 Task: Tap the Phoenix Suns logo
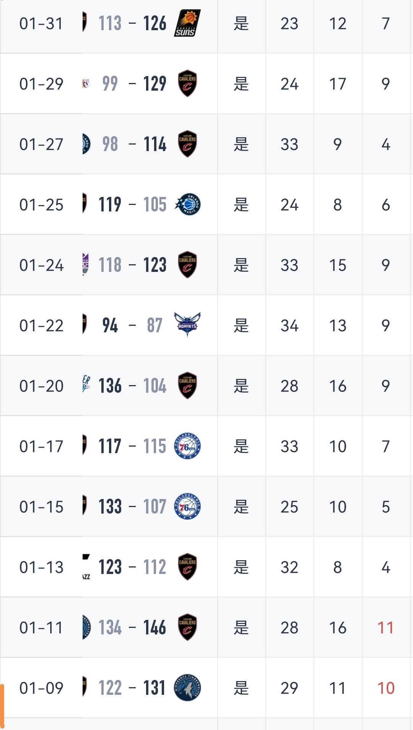pos(187,23)
